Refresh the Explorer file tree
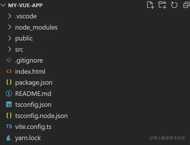 (x=174, y=5)
